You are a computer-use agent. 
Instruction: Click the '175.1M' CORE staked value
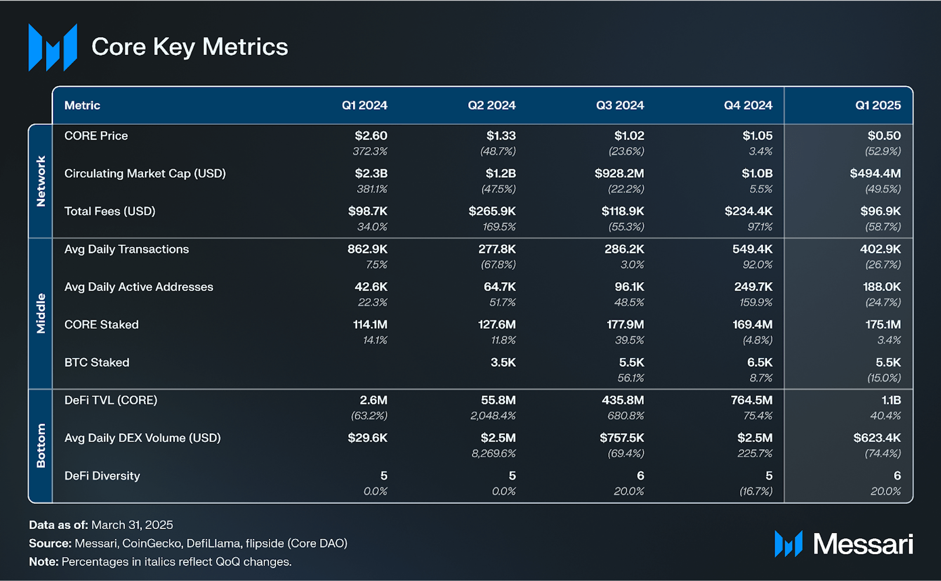[x=883, y=325]
